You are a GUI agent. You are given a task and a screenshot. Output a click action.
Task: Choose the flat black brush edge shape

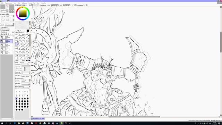click(29, 60)
